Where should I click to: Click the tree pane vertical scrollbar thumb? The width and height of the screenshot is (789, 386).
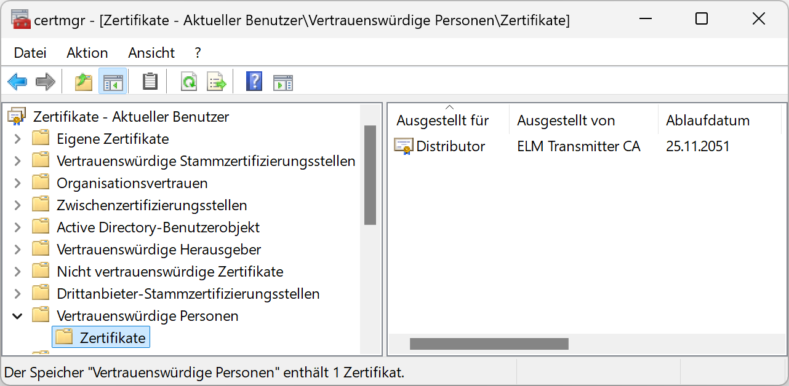[370, 175]
